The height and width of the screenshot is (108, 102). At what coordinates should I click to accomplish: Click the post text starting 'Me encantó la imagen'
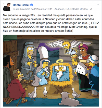coord(51,23)
